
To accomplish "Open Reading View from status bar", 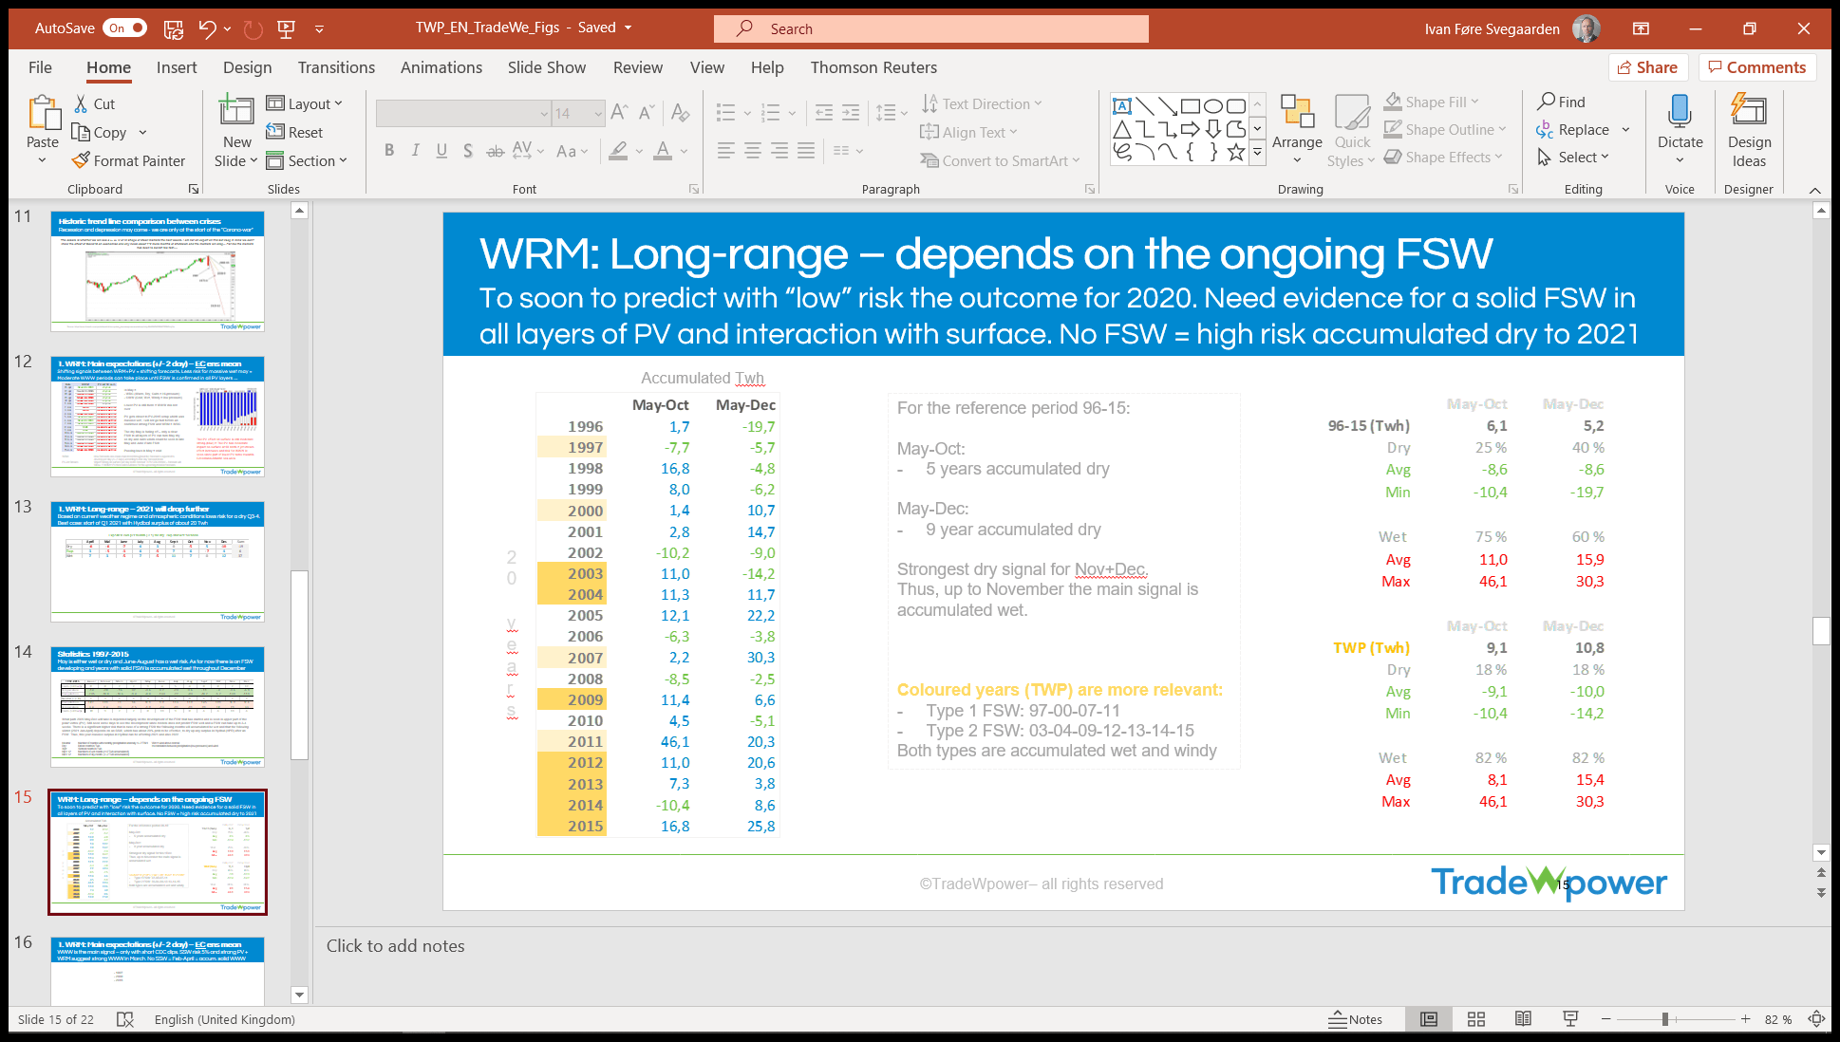I will [1523, 1019].
